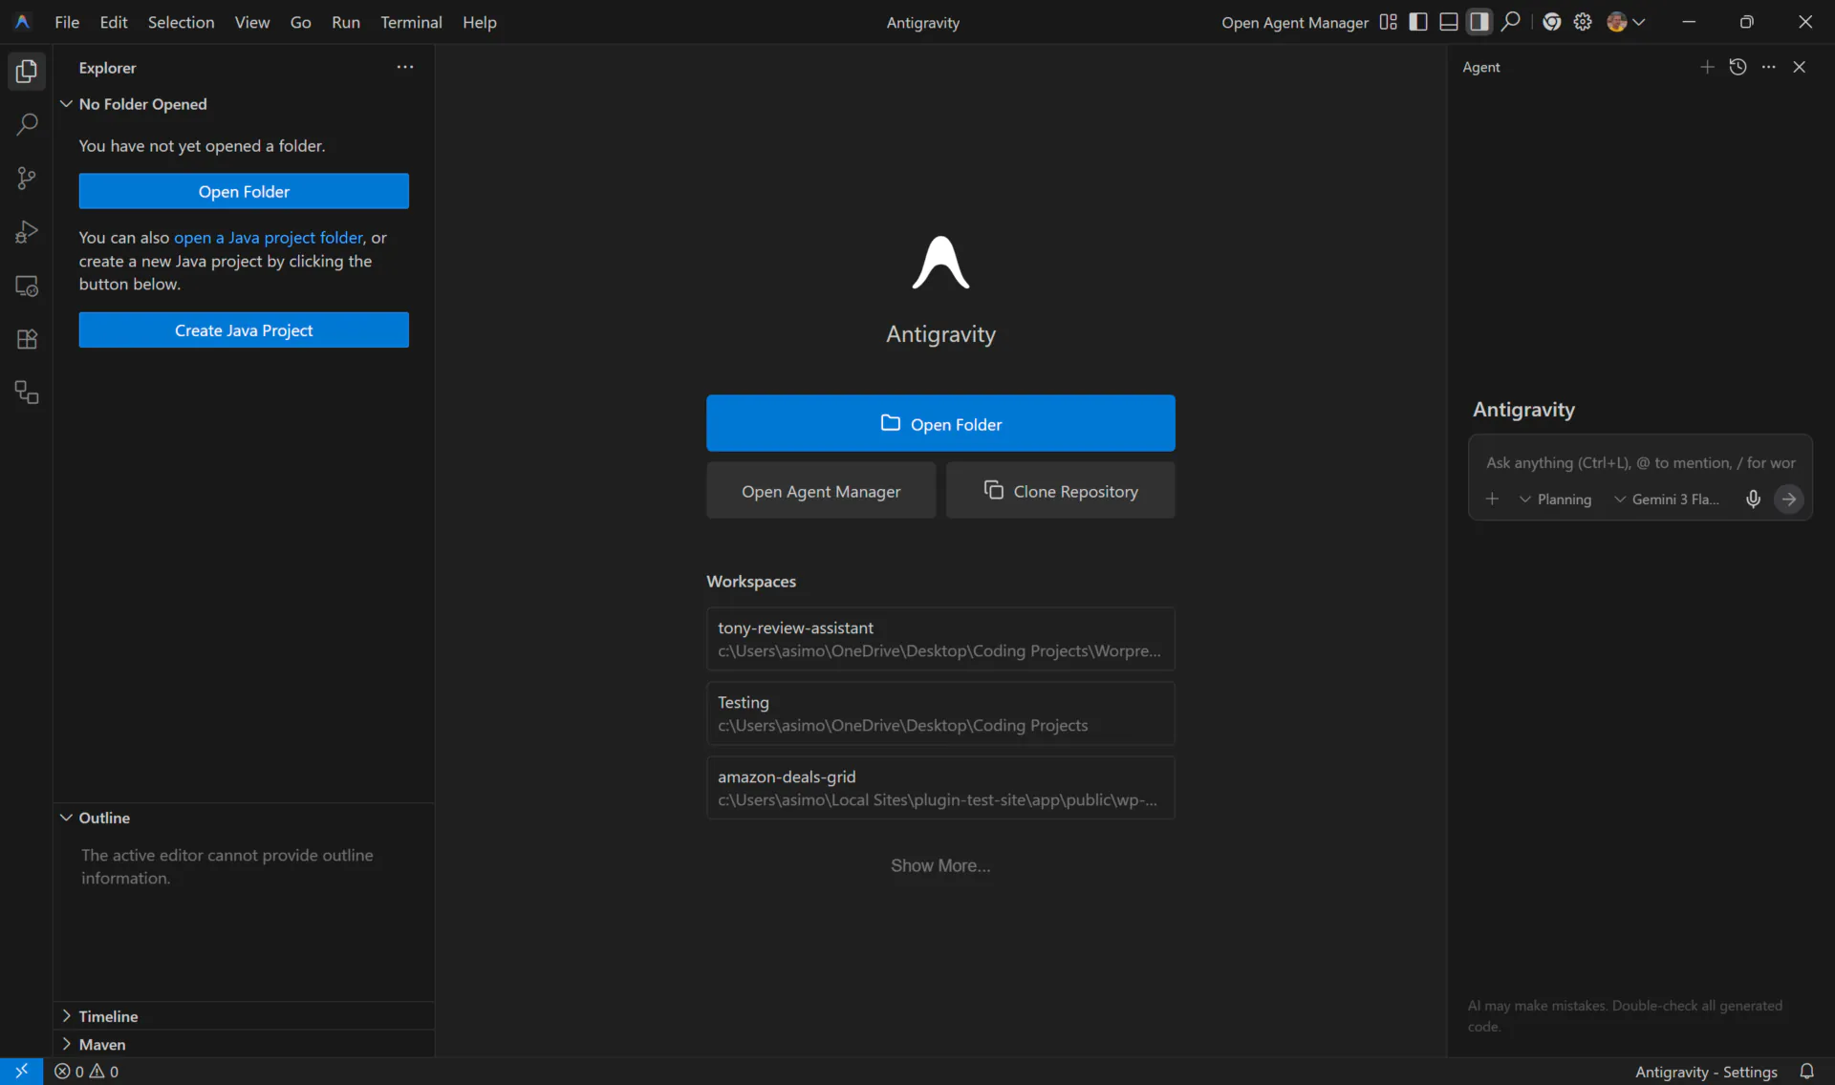The height and width of the screenshot is (1085, 1835).
Task: Click the 'open a Java project folder' link
Action: click(x=268, y=238)
